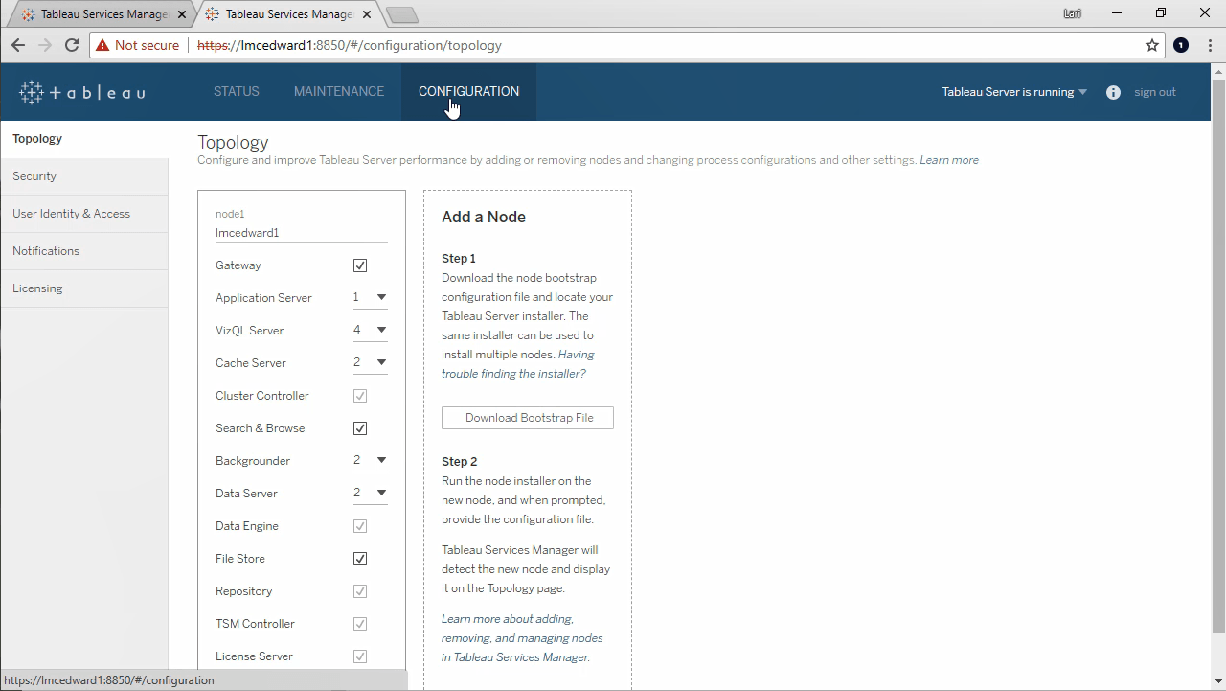Open Learn more about adding nodes link
The width and height of the screenshot is (1226, 691).
pos(522,638)
